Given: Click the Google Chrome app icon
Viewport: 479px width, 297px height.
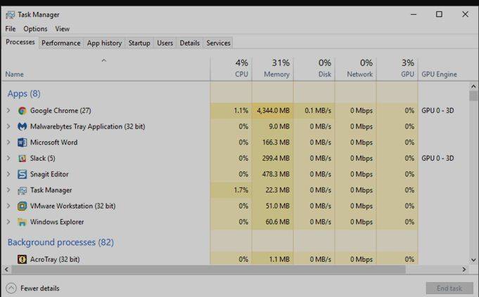Looking at the screenshot, I should [x=22, y=111].
